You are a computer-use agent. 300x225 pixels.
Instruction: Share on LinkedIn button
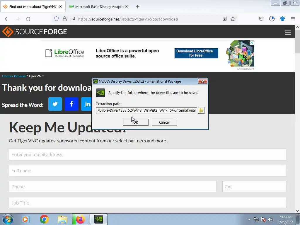point(86,104)
